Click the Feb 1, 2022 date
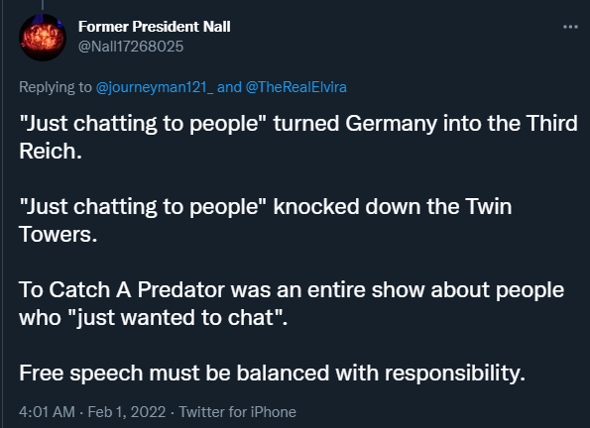This screenshot has height=428, width=590. click(x=127, y=412)
